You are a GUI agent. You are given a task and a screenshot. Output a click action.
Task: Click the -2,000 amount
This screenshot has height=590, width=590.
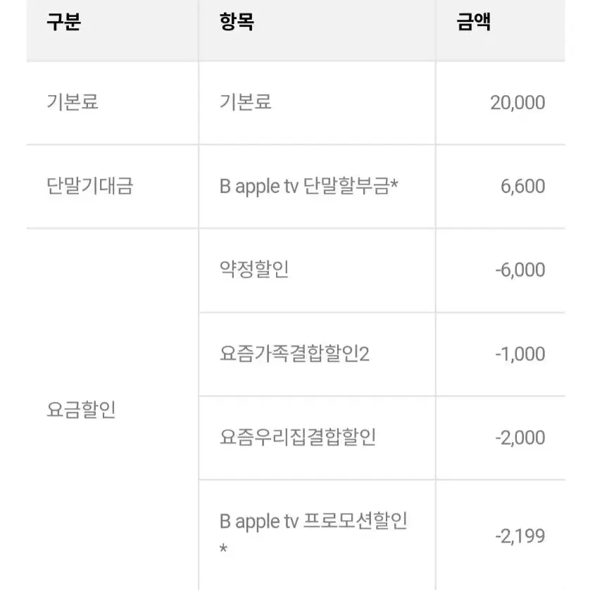(520, 438)
